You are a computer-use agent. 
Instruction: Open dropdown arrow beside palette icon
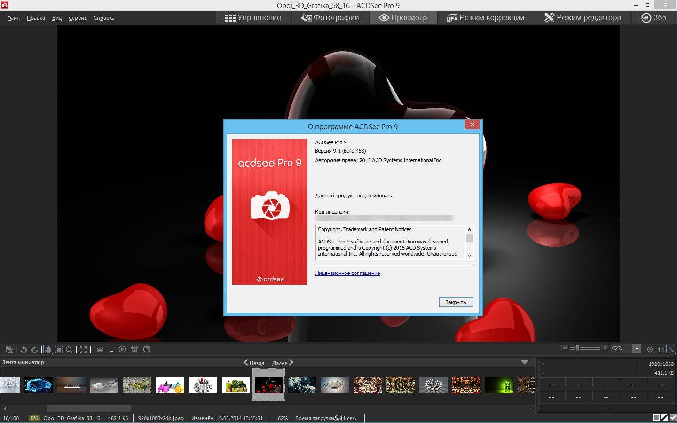(x=111, y=351)
